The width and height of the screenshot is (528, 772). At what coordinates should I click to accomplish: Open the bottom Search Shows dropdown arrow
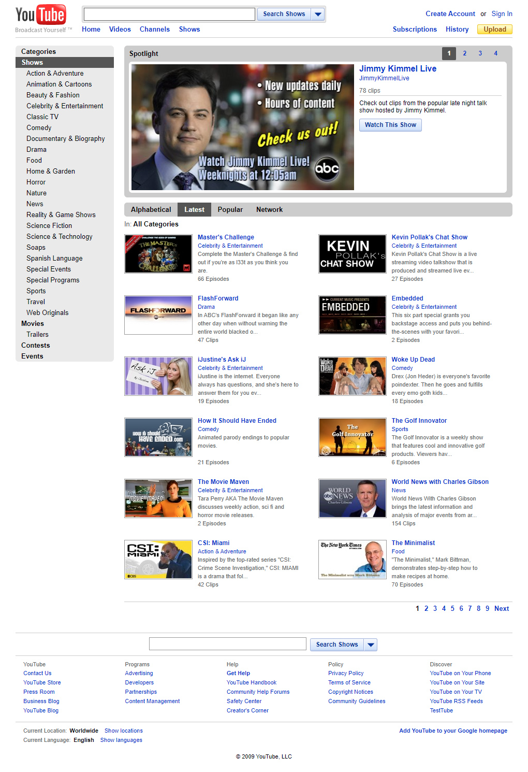click(x=371, y=645)
